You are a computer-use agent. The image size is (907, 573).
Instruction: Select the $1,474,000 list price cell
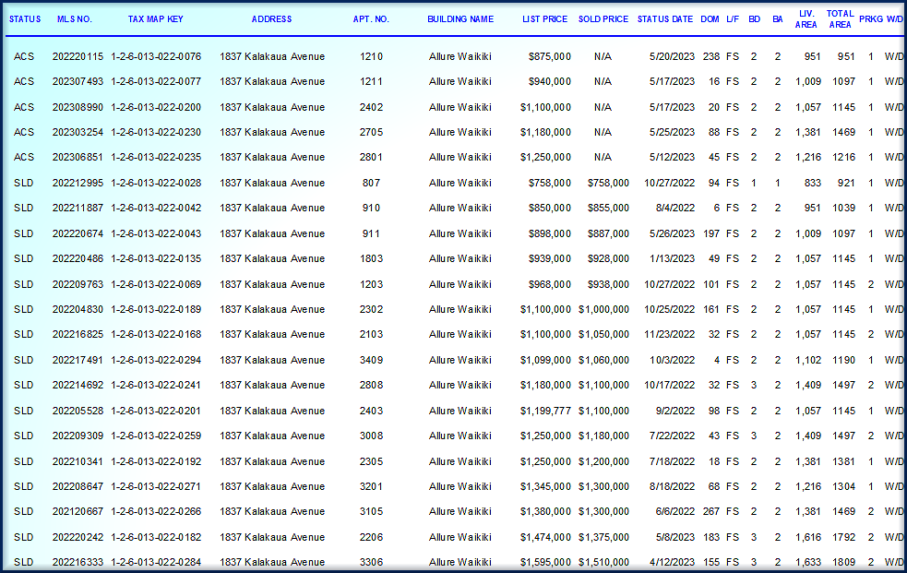545,538
